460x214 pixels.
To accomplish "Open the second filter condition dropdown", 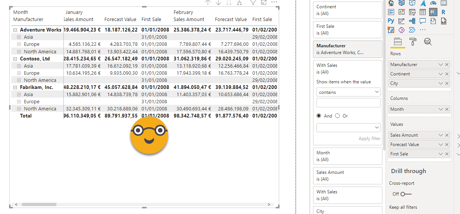I will coord(348,128).
